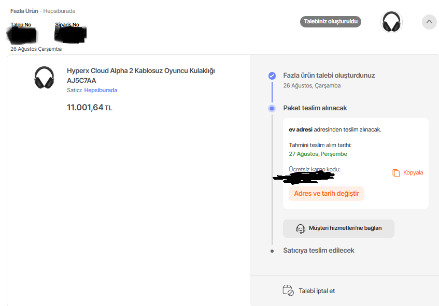Collapse the request card with chevron up
This screenshot has height=306, width=439.
tap(429, 22)
